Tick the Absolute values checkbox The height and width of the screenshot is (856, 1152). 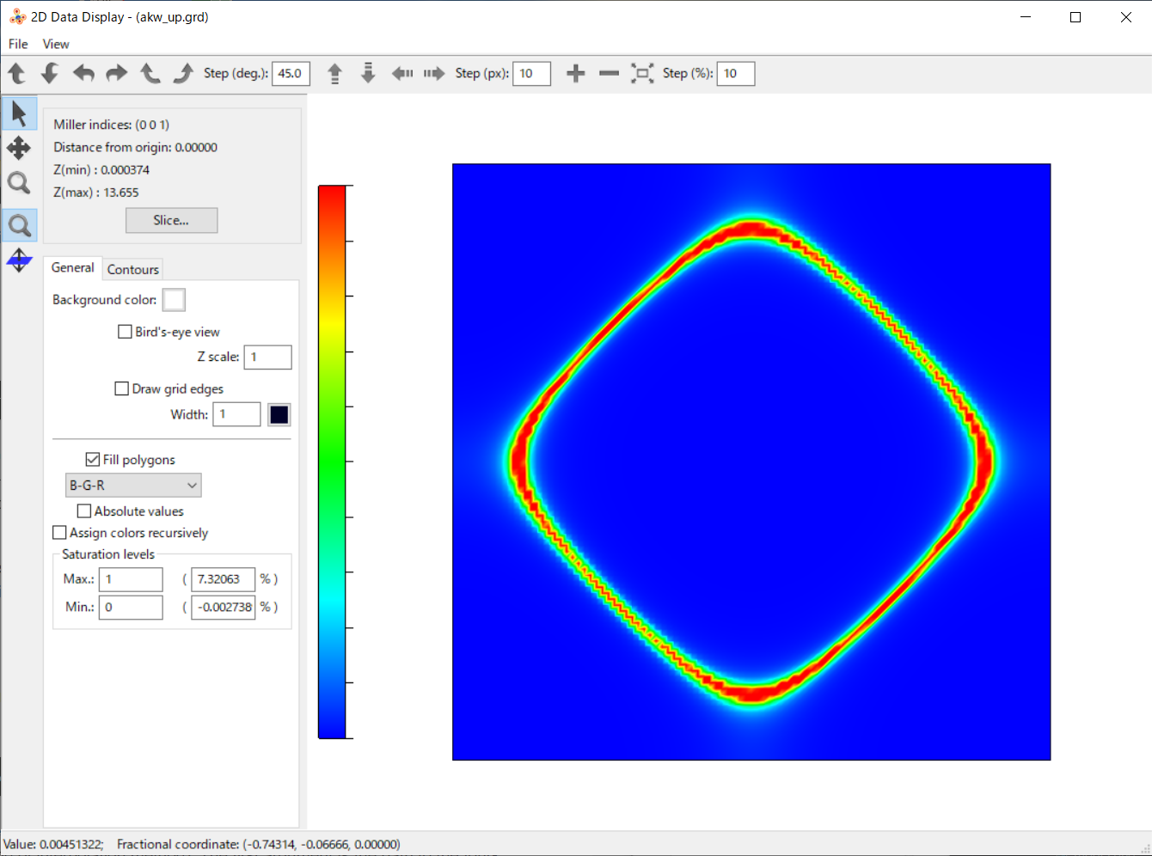point(84,511)
